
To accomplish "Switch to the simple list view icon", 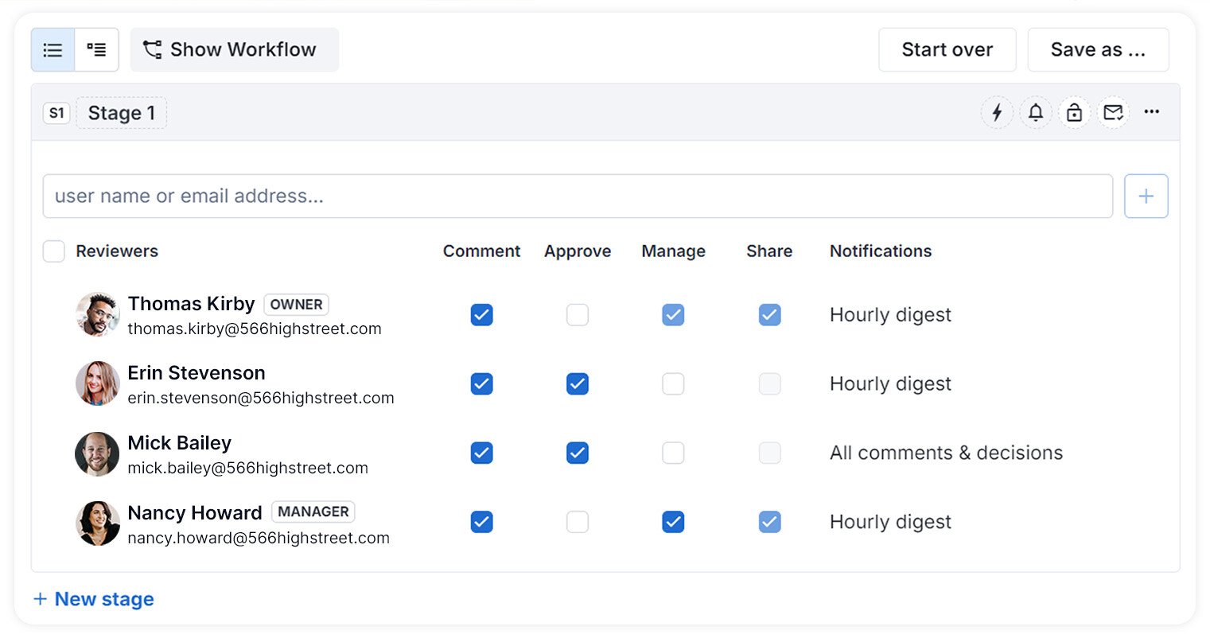I will [53, 50].
